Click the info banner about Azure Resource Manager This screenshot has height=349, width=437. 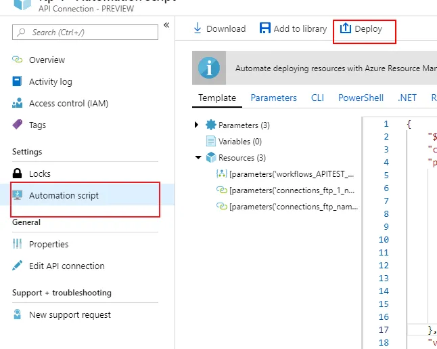click(315, 68)
